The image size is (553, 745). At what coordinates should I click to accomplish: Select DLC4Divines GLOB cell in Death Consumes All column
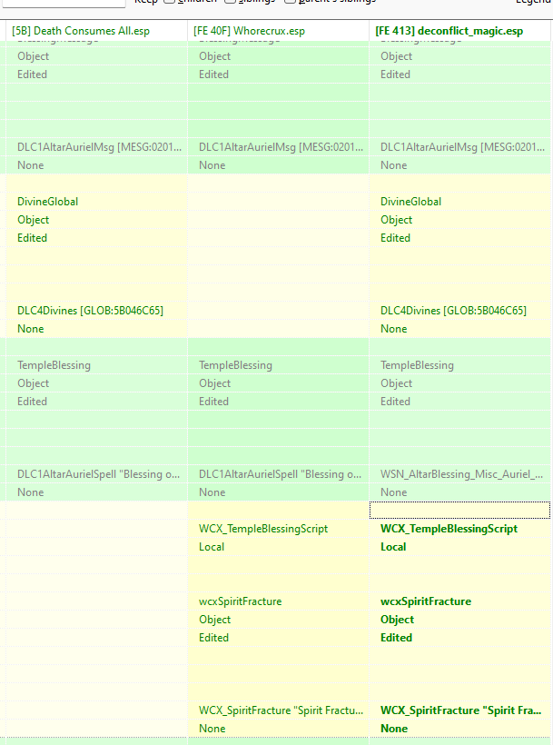point(90,311)
